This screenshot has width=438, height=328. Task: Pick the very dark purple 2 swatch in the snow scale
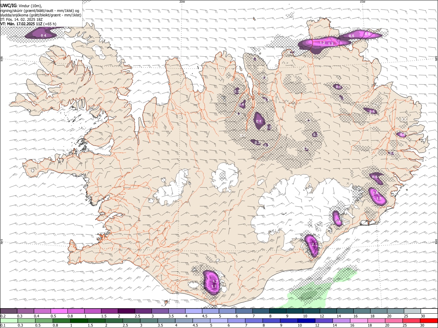tap(126, 311)
